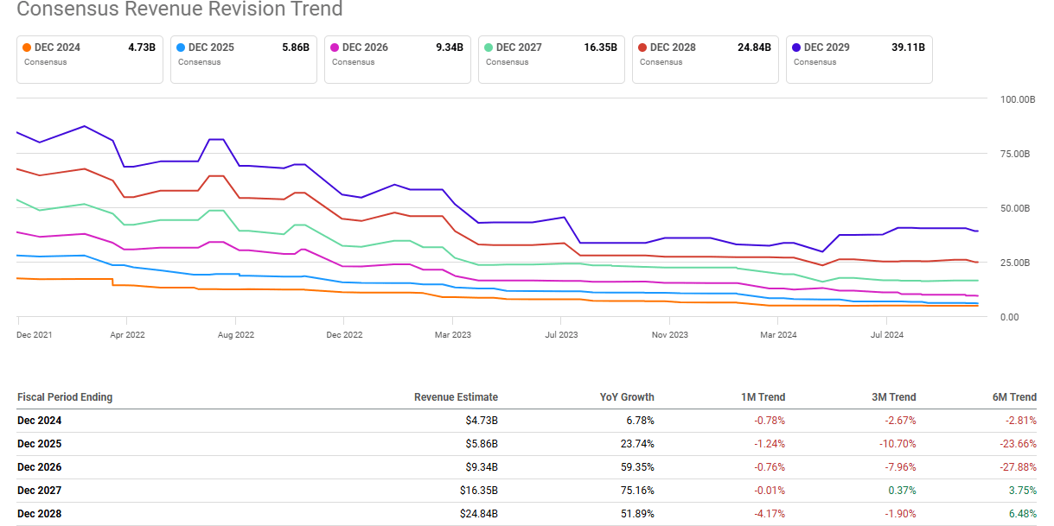This screenshot has width=1054, height=526.
Task: Click the Jul 2023 marker on chart axis
Action: (x=560, y=334)
